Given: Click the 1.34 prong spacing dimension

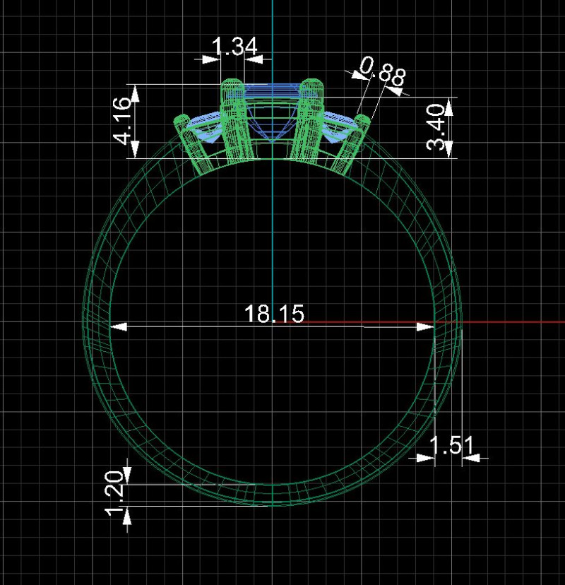Looking at the screenshot, I should (235, 47).
